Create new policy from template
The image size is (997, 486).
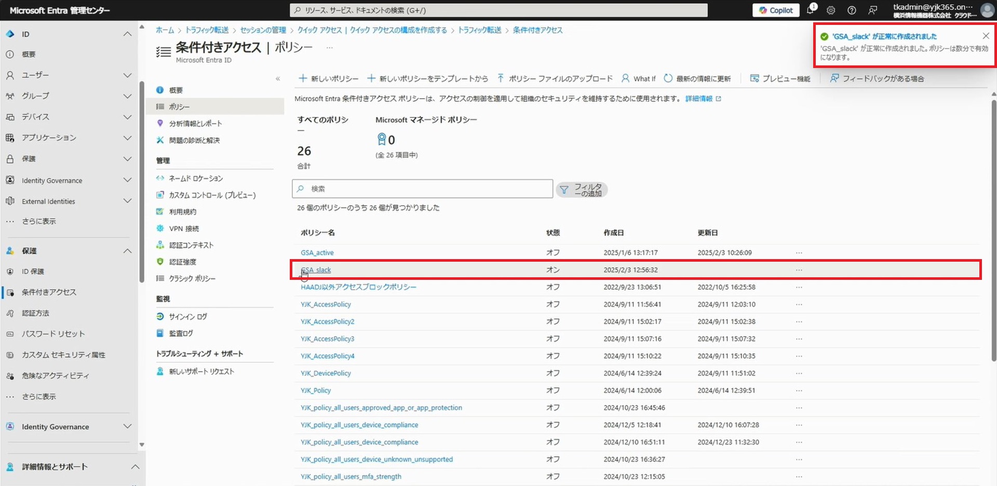[427, 78]
